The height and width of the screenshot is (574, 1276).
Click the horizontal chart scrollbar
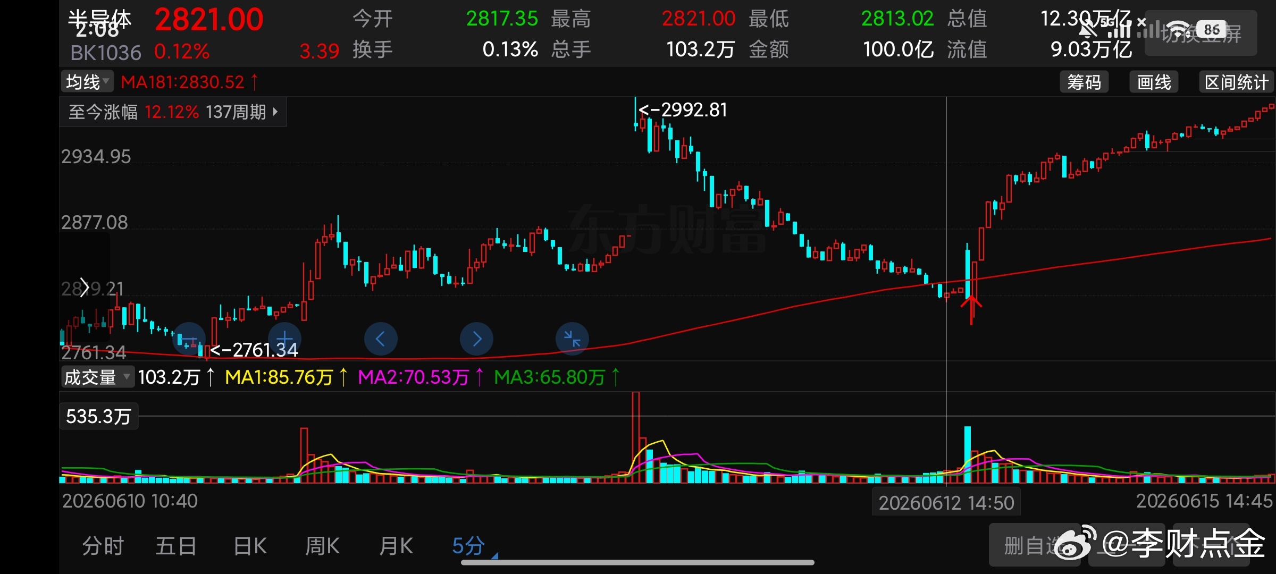[637, 562]
